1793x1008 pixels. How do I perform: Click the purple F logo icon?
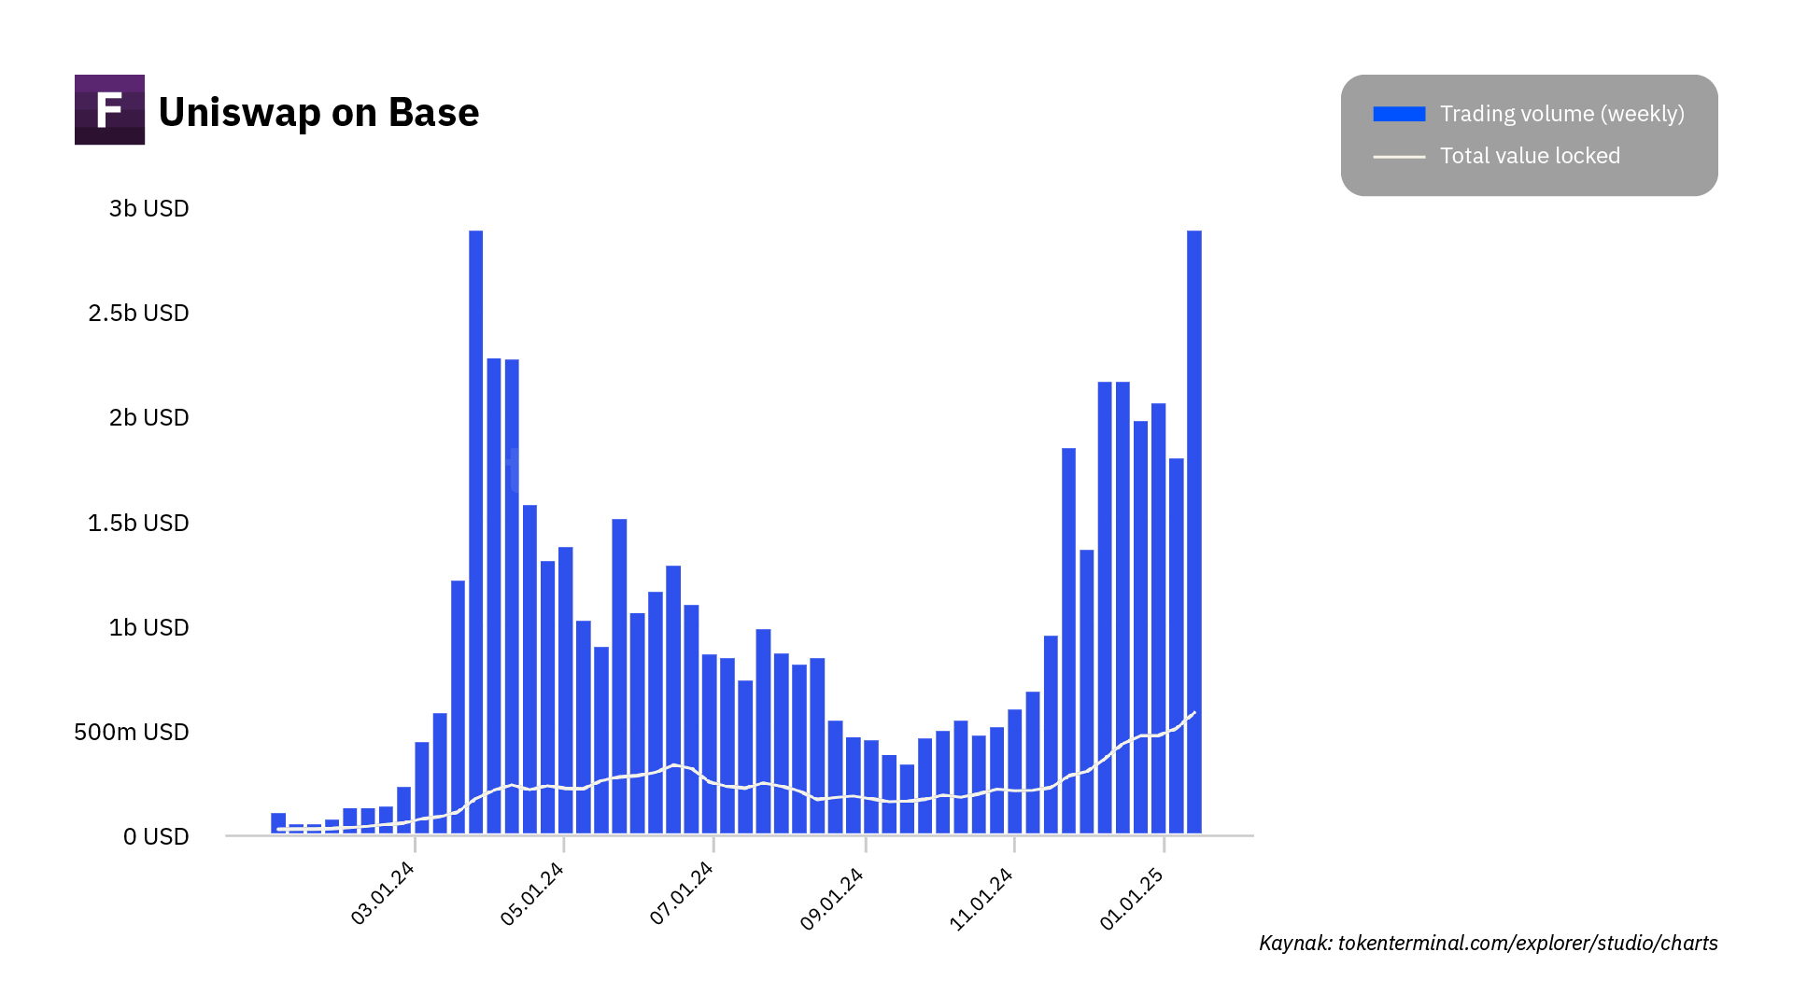(109, 109)
